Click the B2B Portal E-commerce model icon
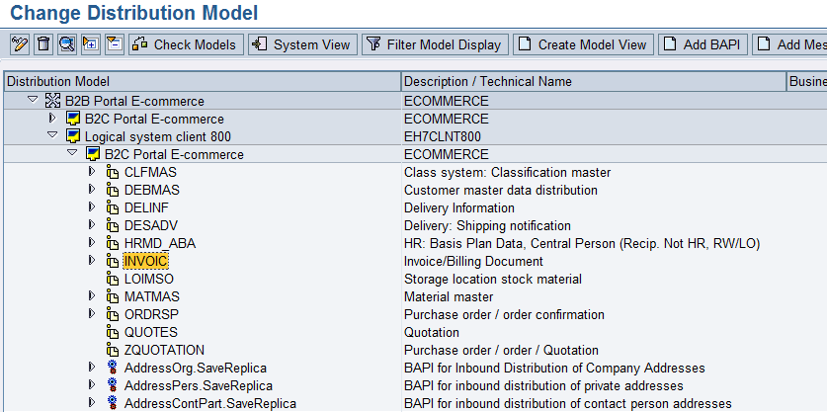The height and width of the screenshot is (412, 827). point(53,101)
